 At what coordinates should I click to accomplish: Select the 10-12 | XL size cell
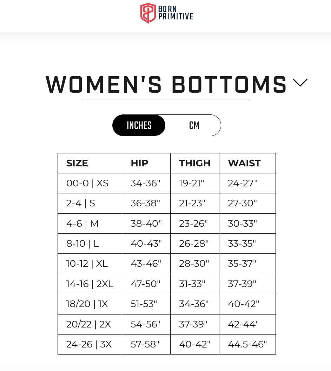pos(87,264)
